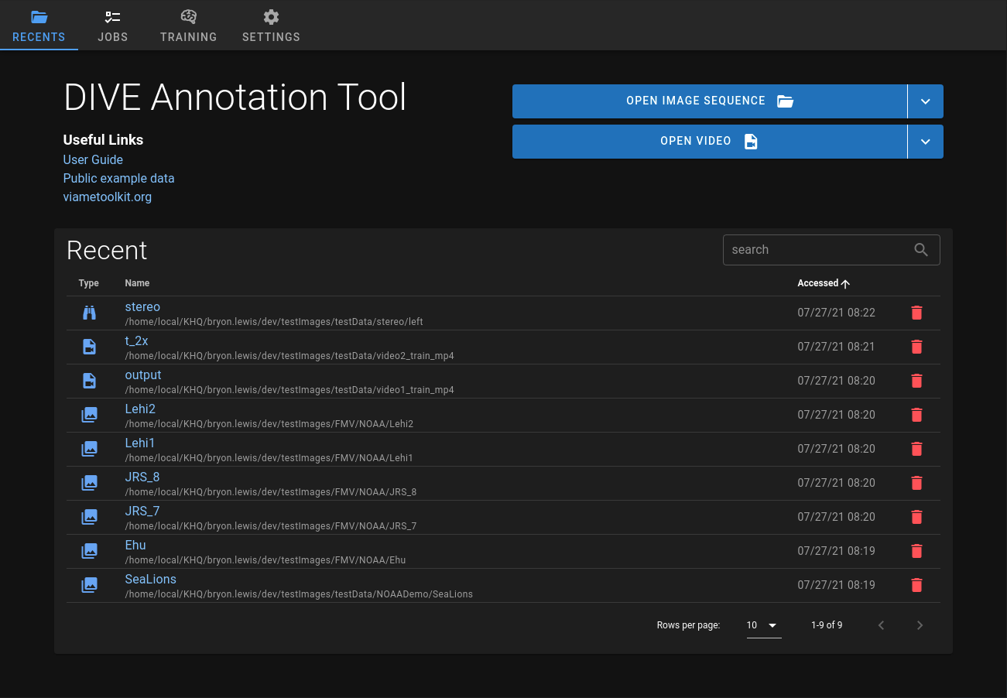Click the stereo binoculars type icon
The image size is (1007, 698).
(x=90, y=313)
